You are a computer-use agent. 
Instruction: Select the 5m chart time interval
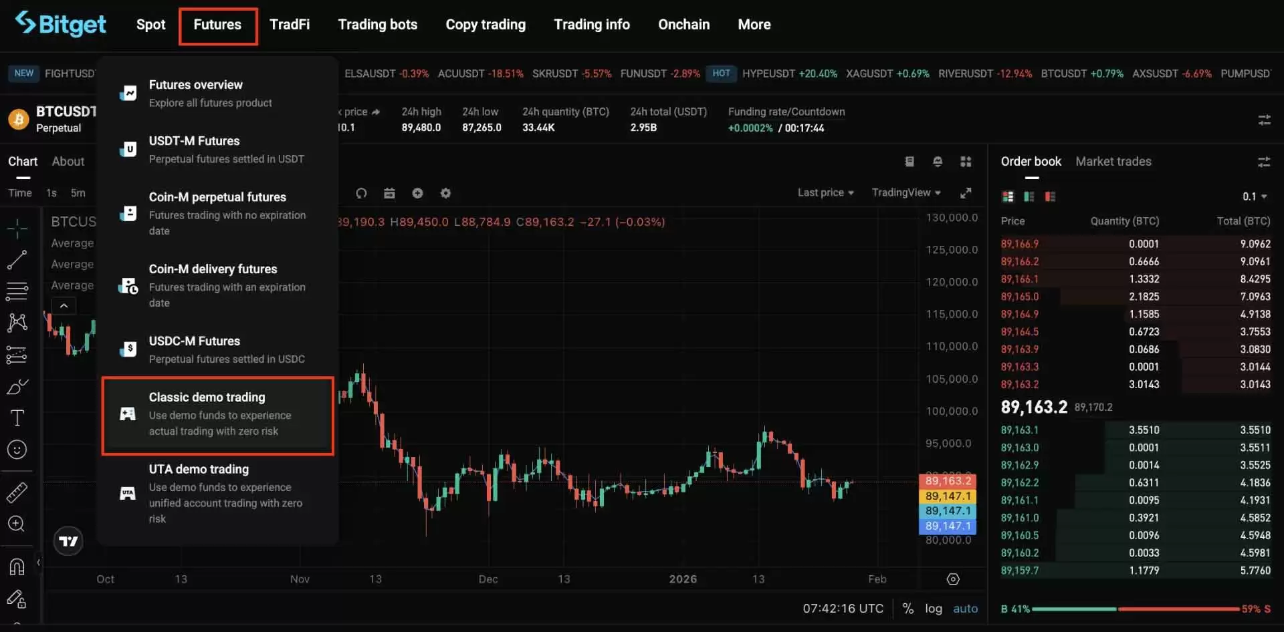78,193
